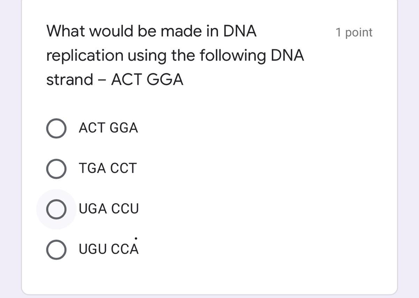
Task: Choose the TGA CCT radio circle
Action: click(x=56, y=169)
